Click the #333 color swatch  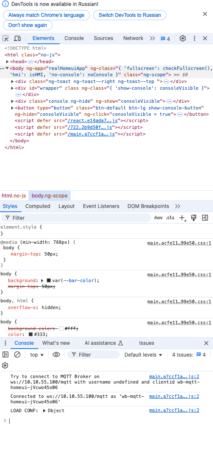point(30,334)
